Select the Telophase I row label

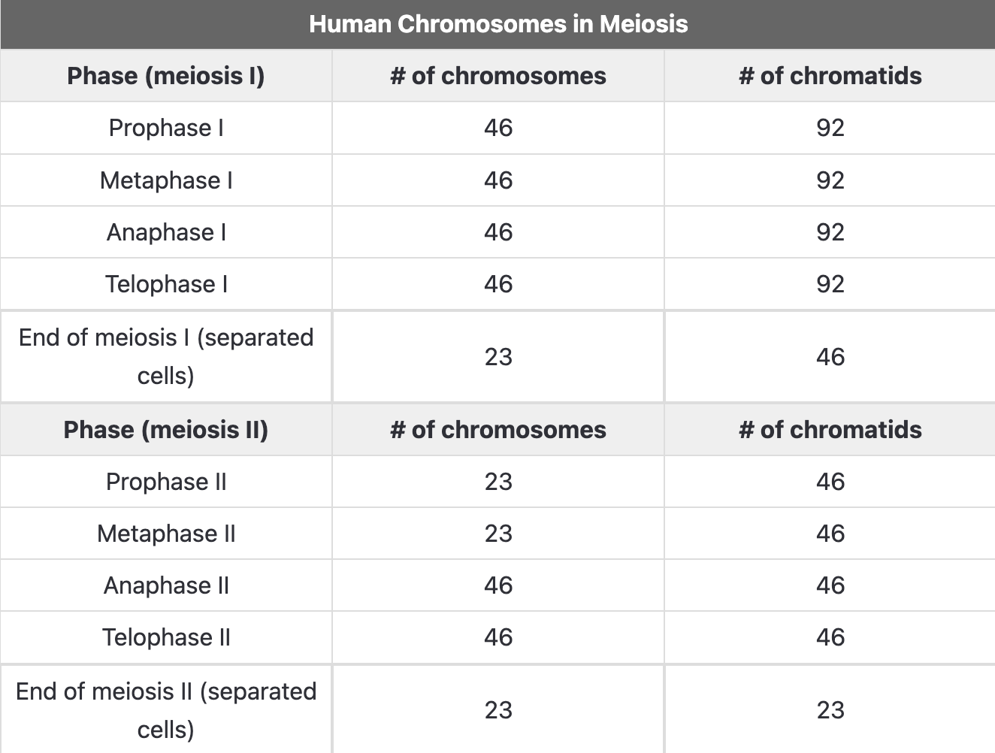pyautogui.click(x=166, y=284)
